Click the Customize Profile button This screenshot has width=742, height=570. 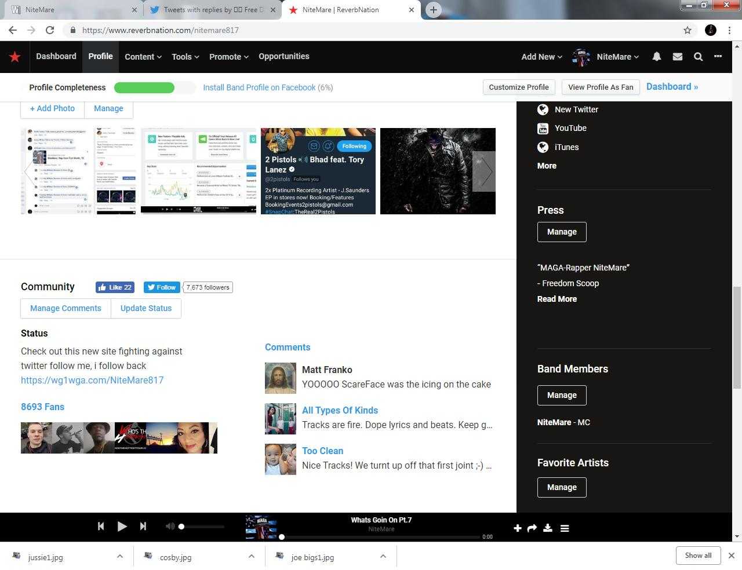[519, 87]
